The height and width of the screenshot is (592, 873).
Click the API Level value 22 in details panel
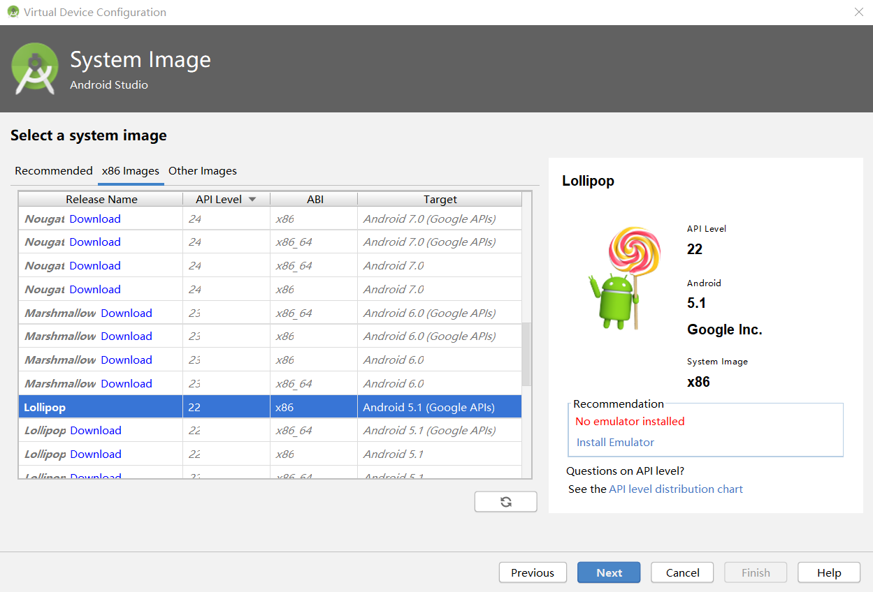[x=695, y=249]
